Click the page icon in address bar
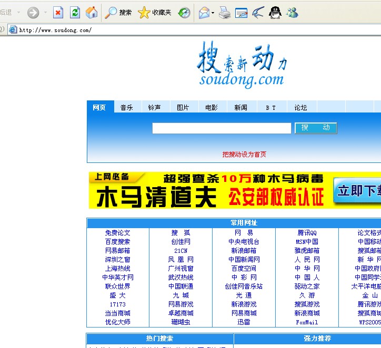This screenshot has width=381, height=348. pyautogui.click(x=13, y=30)
